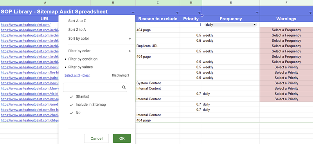This screenshot has width=313, height=144.
Task: Click the Warnings header cell
Action: [286, 19]
